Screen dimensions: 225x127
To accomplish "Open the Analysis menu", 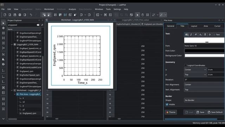I will coord(72,9).
